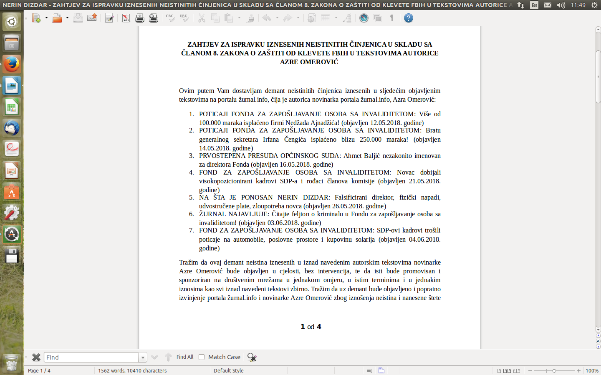Click document modified status icon
Viewport: 601px width, 375px height.
click(x=381, y=370)
